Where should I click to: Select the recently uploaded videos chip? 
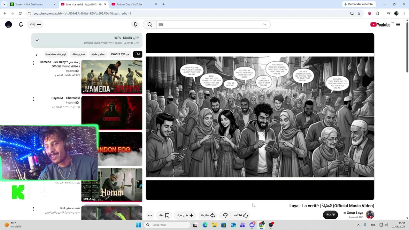click(x=56, y=54)
